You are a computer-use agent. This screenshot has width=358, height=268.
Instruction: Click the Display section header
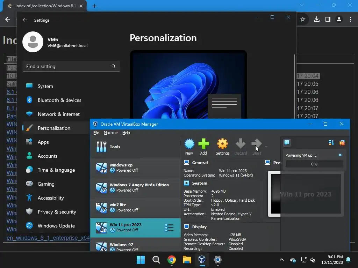199,227
